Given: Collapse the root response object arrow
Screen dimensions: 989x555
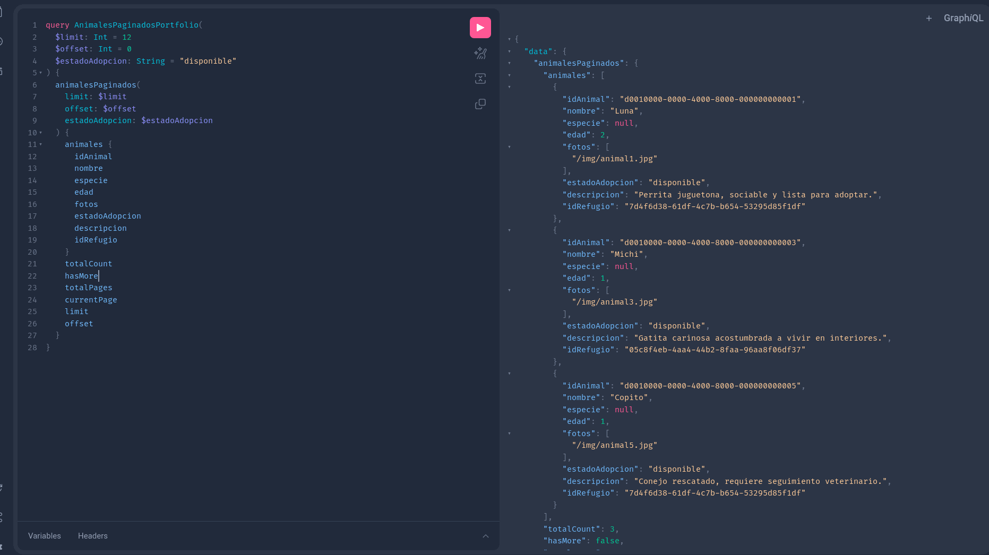Looking at the screenshot, I should pyautogui.click(x=510, y=39).
